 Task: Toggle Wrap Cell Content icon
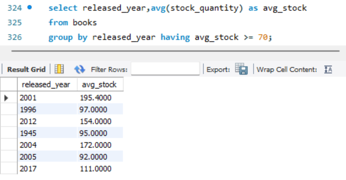pos(328,70)
